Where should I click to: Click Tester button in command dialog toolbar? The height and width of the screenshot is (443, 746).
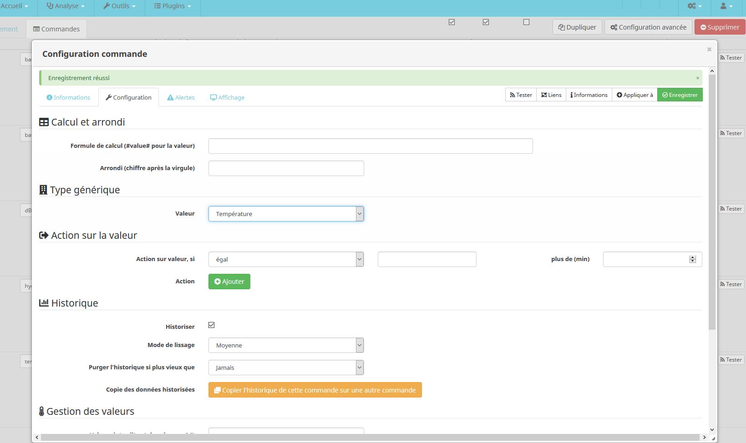tap(521, 95)
